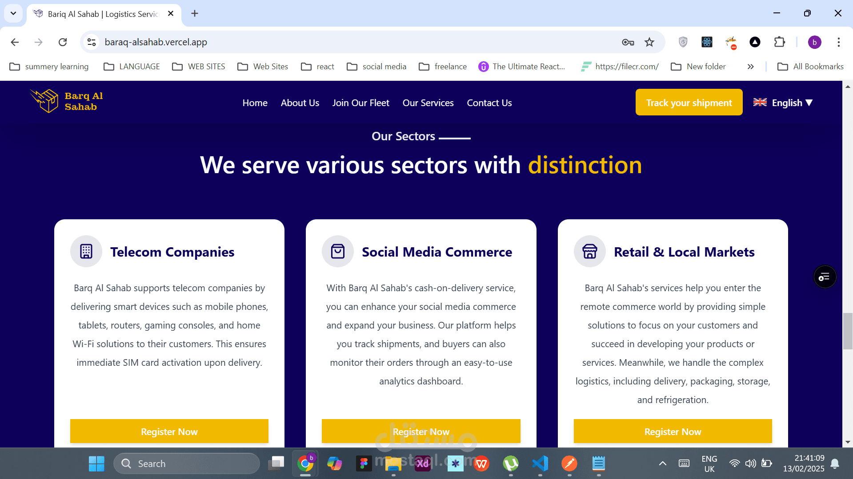Open the password manager key icon

coord(628,42)
